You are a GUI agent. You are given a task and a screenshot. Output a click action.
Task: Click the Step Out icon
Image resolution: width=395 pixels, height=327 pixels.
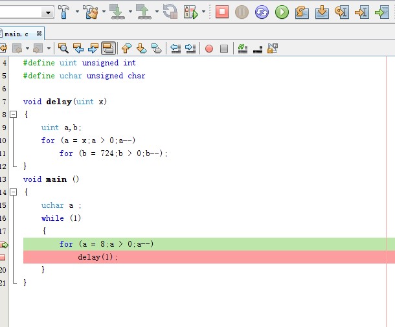click(x=342, y=12)
